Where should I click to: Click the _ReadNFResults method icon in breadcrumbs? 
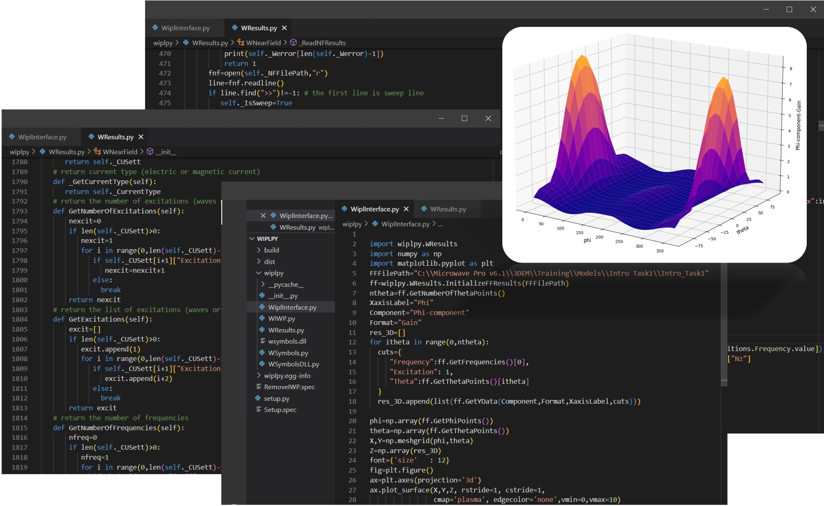293,43
